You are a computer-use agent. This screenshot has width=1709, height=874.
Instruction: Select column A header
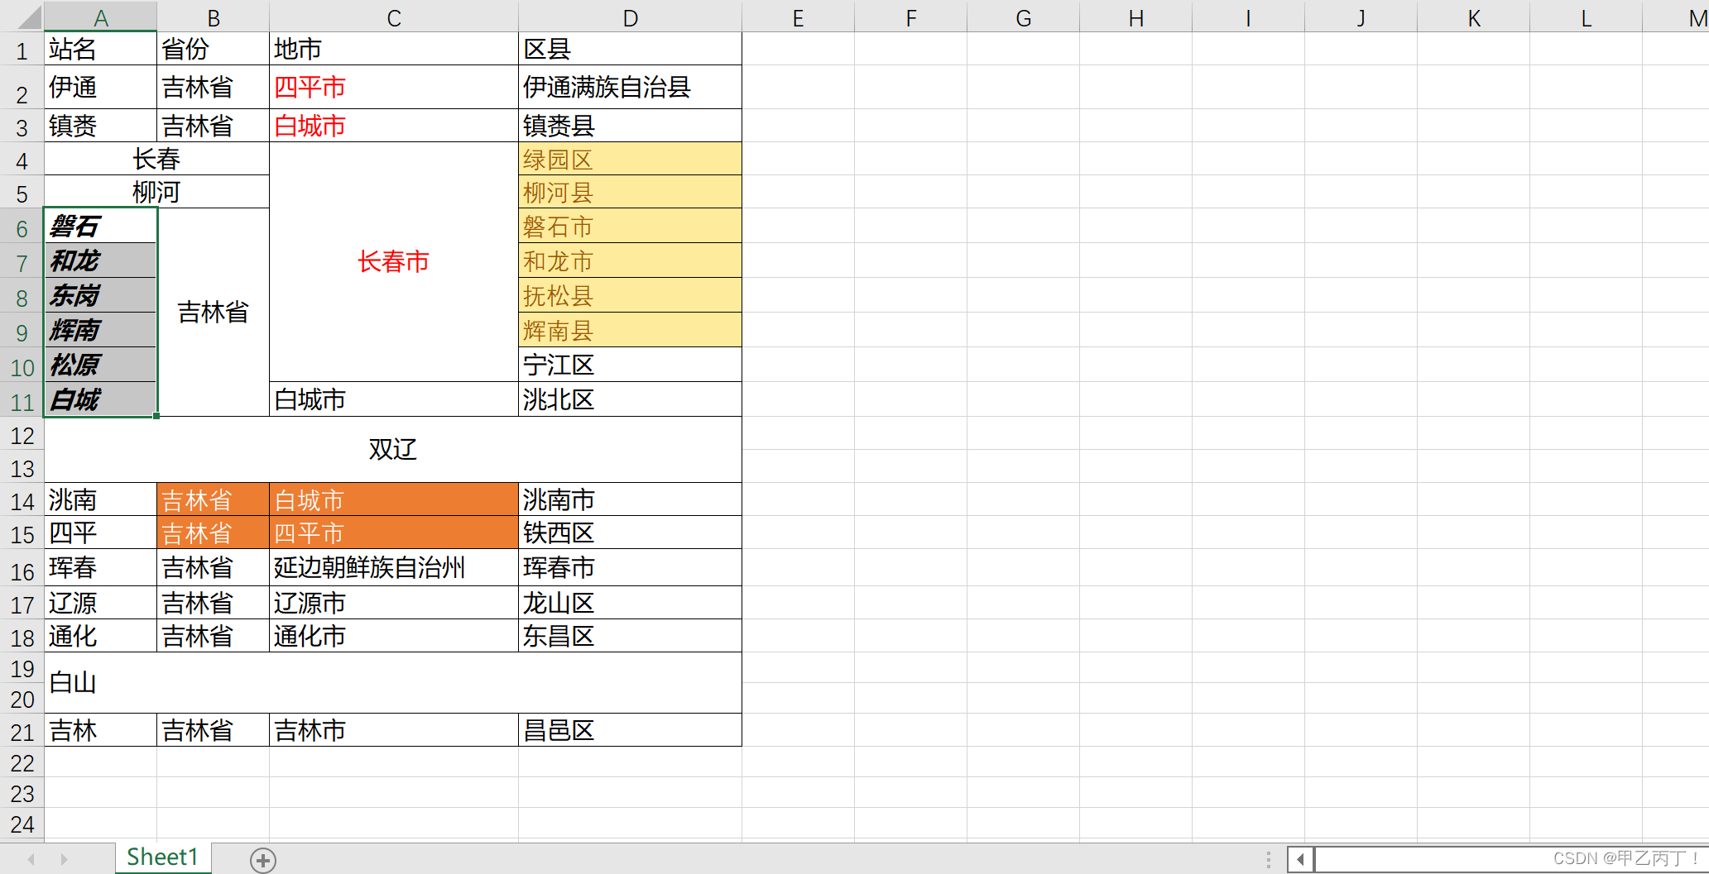click(101, 17)
